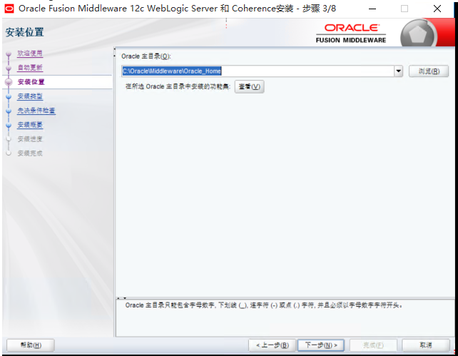Image resolution: width=458 pixels, height=356 pixels.
Task: Click the 安装位置 page heading
Action: (24, 32)
